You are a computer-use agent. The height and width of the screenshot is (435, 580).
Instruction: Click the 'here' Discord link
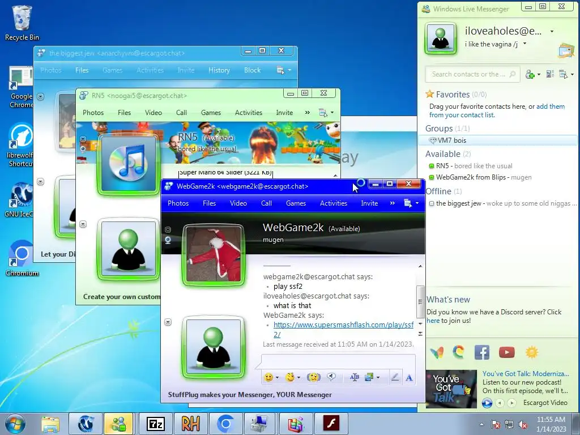[x=433, y=321]
